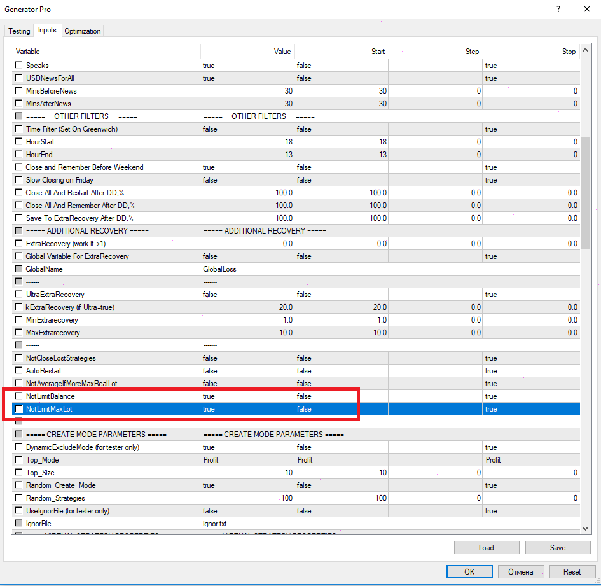The width and height of the screenshot is (601, 586).
Task: Select Close All And Remember After DD,% row
Action: (296, 205)
